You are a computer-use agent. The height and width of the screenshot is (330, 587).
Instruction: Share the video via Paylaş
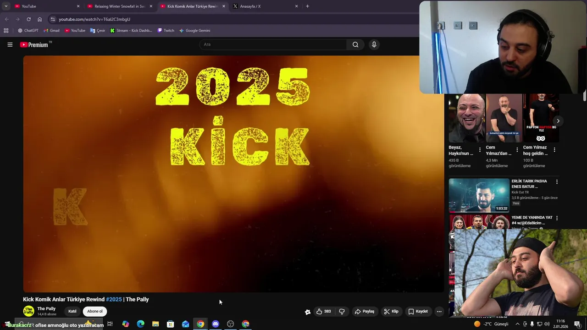pos(365,311)
